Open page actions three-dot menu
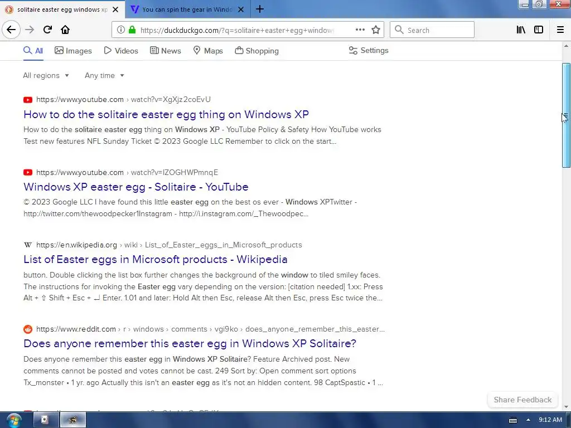571x428 pixels. (360, 30)
